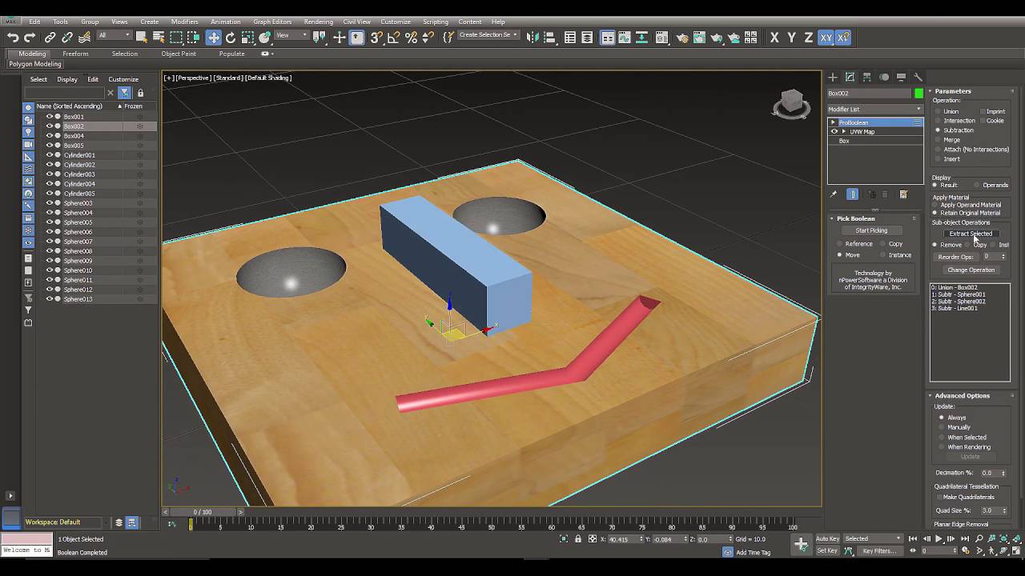
Task: Open the Utilities wrench panel icon
Action: click(918, 78)
